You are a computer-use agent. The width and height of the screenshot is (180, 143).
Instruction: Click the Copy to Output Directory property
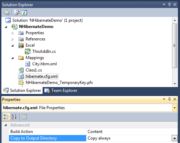pos(47,138)
